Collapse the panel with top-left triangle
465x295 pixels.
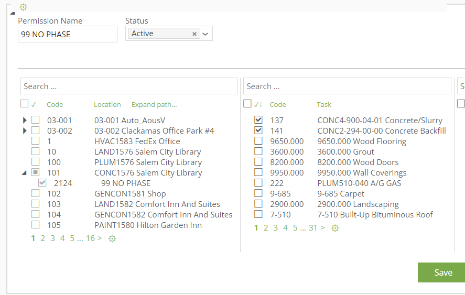[12, 13]
